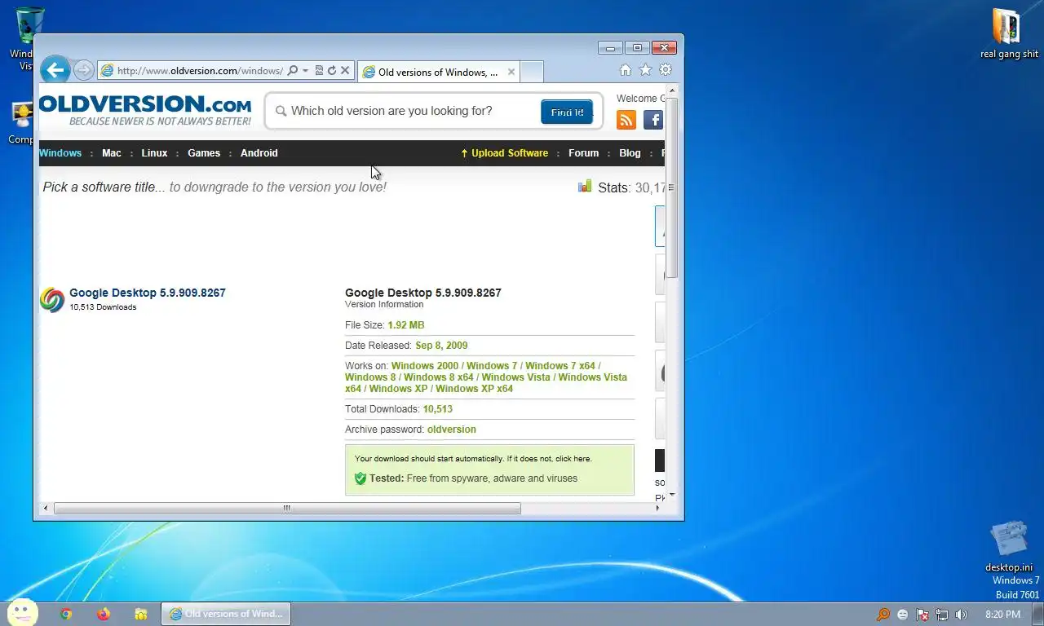The image size is (1044, 626).
Task: Select the 'Old versions of Windows' tab
Action: [x=438, y=72]
